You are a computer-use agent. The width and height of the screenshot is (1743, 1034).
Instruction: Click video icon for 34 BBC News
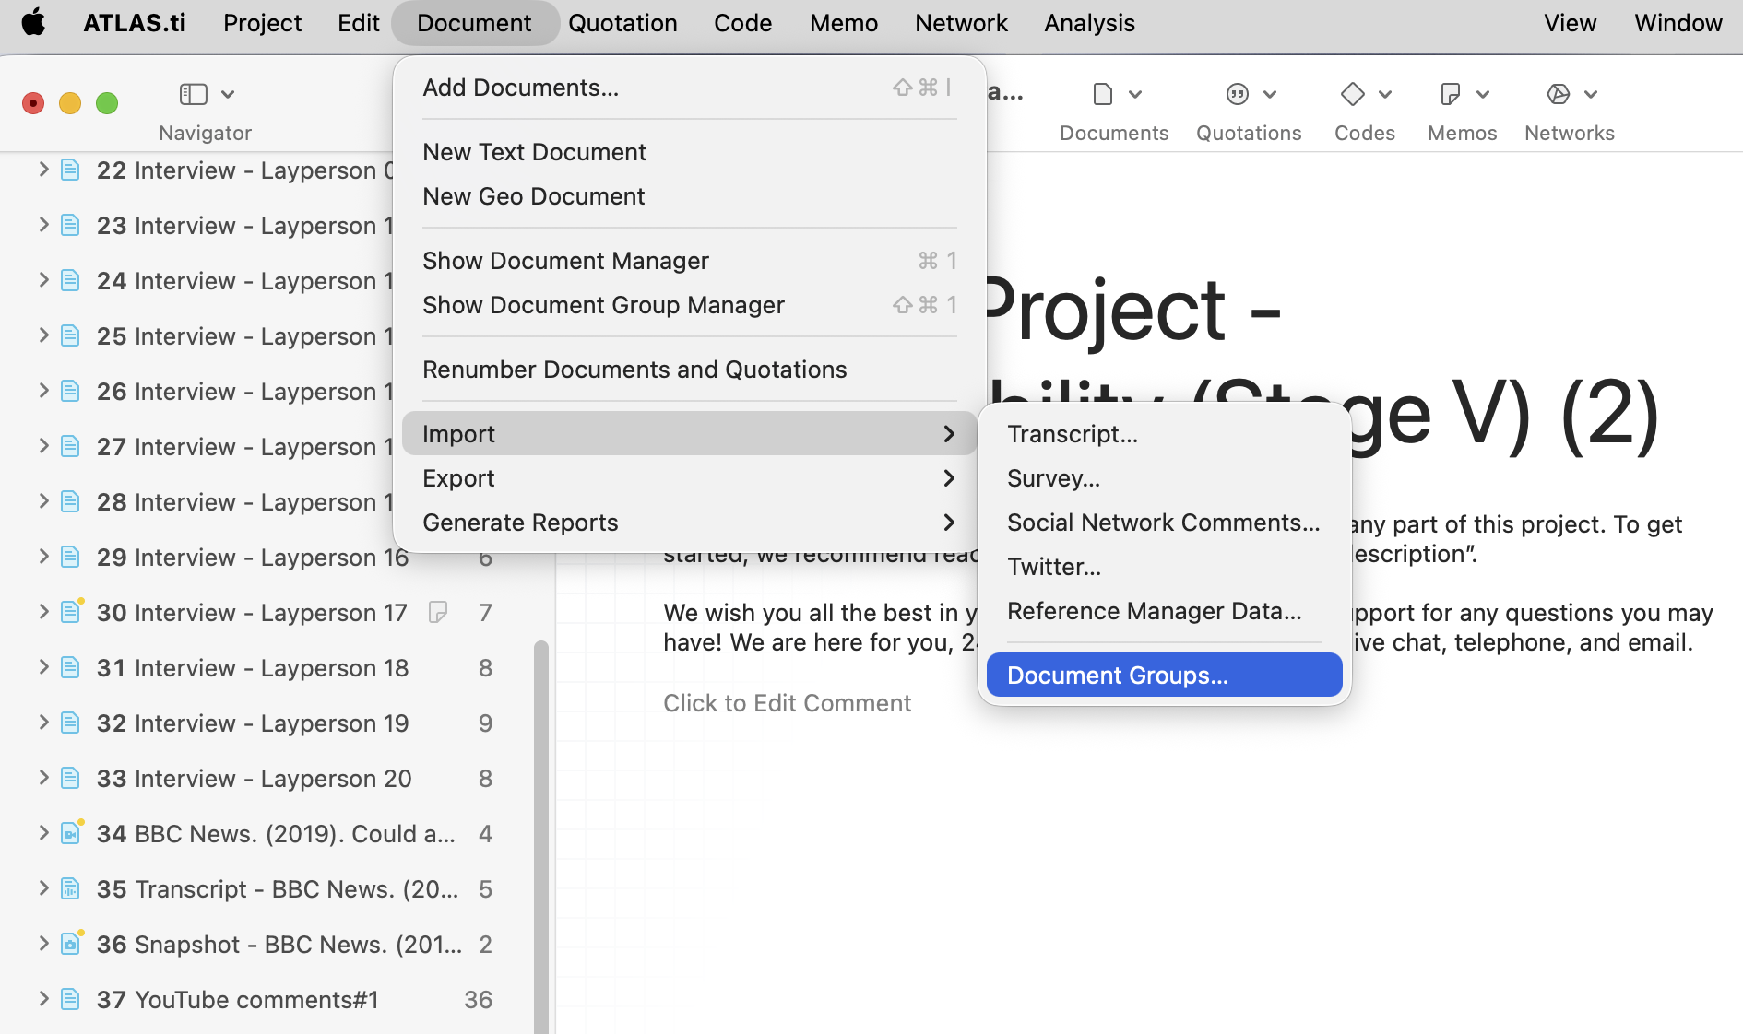click(71, 832)
